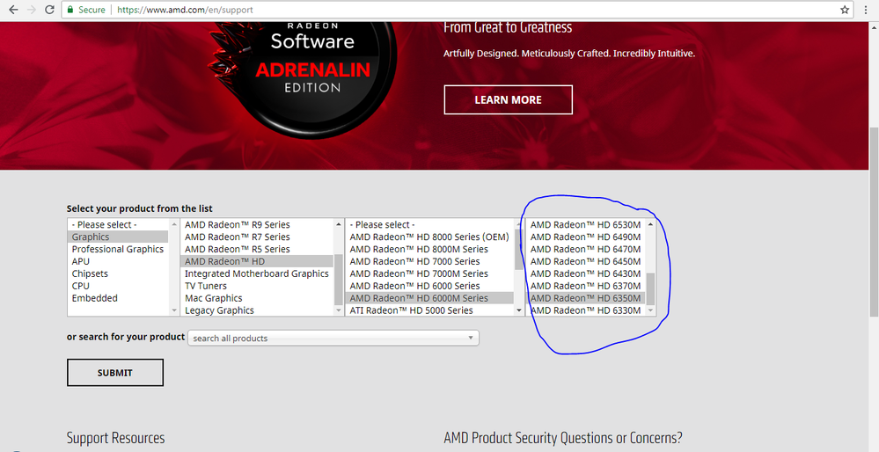Pick AMD Radeon HD 6470M model

point(586,249)
